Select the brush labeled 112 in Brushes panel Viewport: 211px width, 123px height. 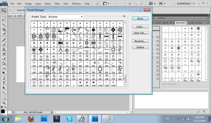click(x=185, y=75)
